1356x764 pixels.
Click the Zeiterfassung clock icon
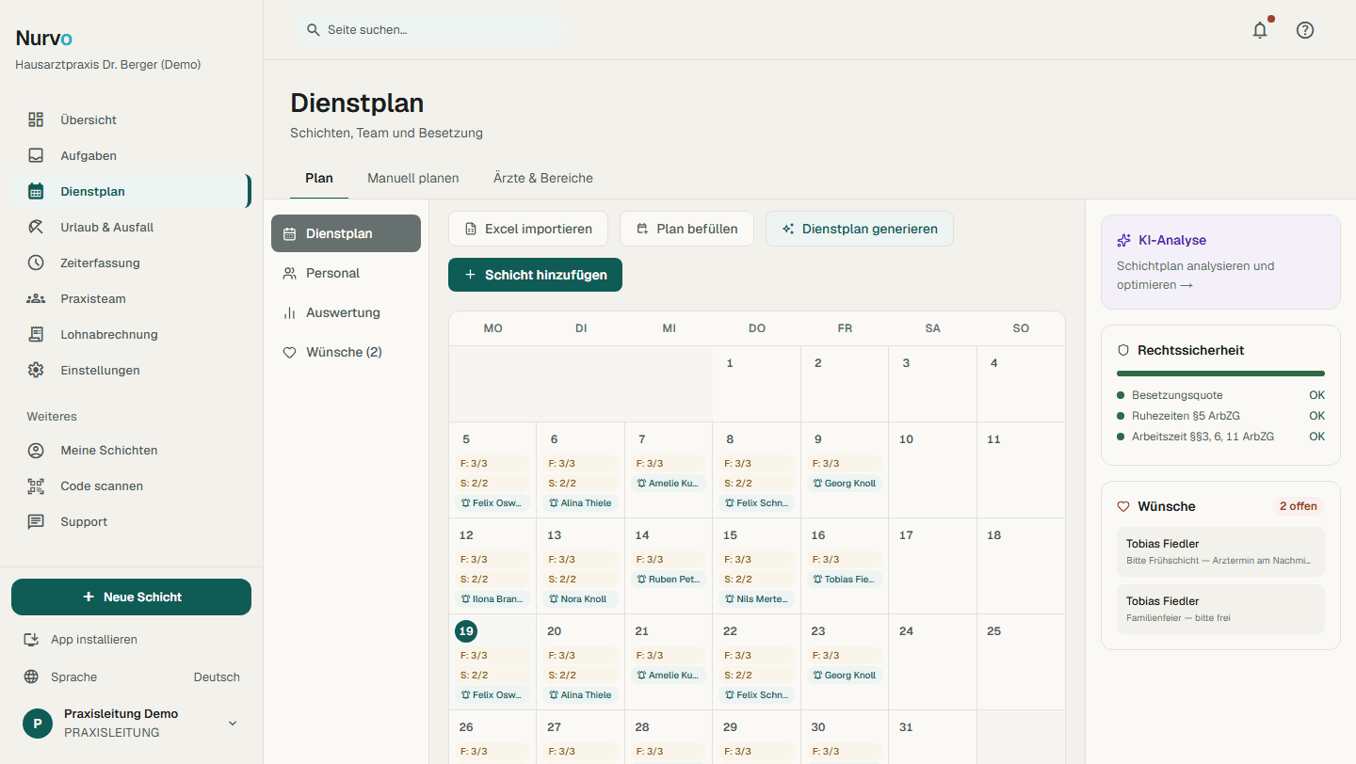coord(36,263)
